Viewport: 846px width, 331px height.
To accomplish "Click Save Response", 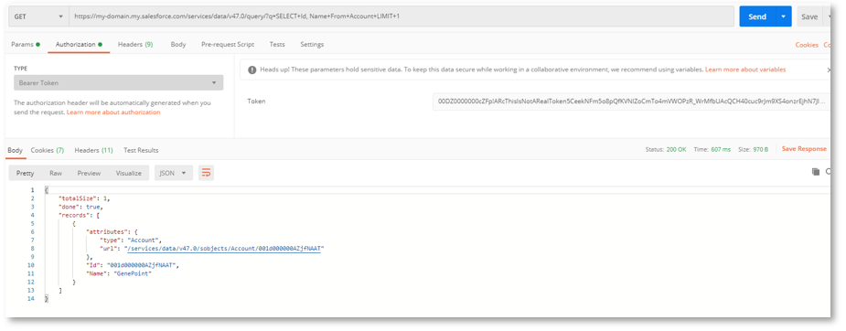I will tap(804, 149).
